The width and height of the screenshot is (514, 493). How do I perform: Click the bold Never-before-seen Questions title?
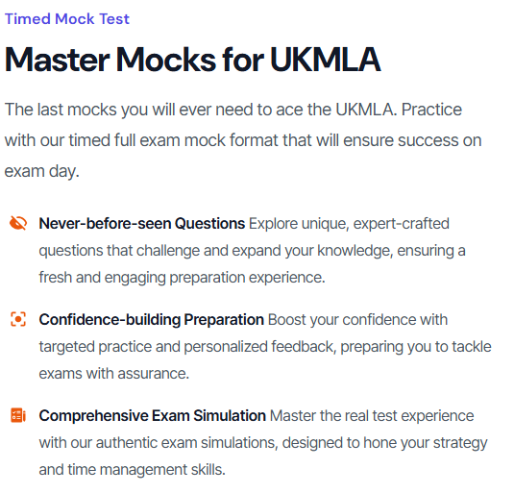pyautogui.click(x=141, y=224)
